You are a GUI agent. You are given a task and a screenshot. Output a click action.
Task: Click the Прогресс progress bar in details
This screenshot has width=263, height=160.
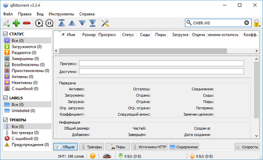[x=161, y=63]
